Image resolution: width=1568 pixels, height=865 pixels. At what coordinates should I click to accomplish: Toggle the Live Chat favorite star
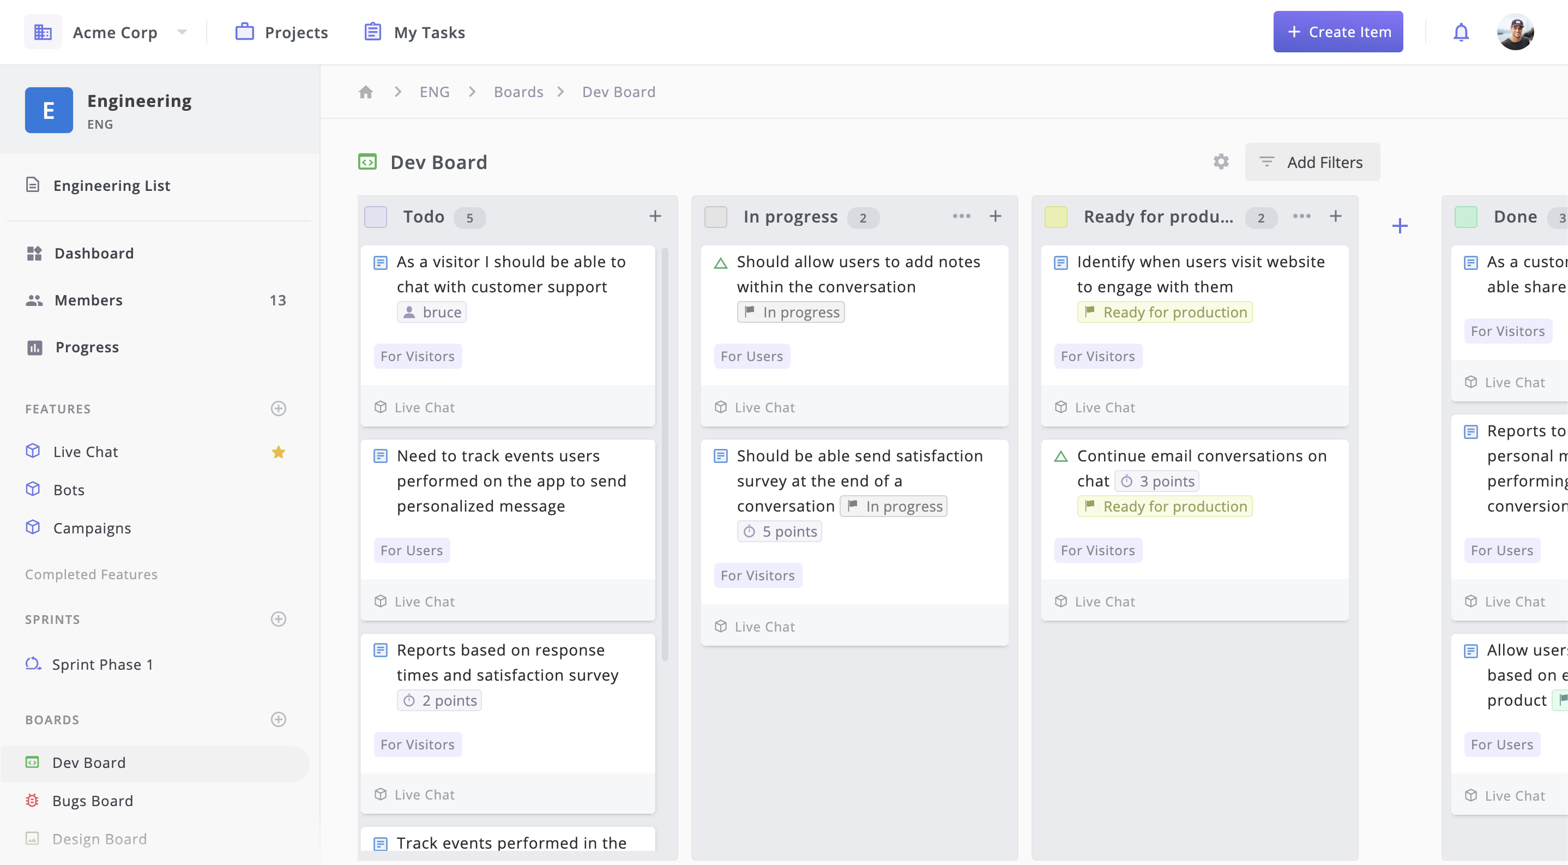278,452
